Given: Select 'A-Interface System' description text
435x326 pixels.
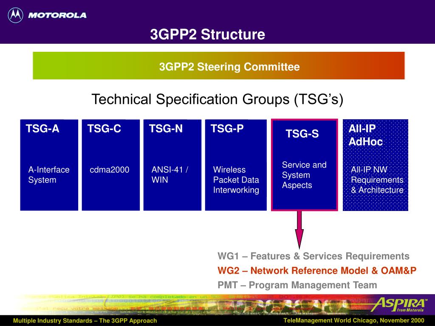Looking at the screenshot, I should [49, 174].
